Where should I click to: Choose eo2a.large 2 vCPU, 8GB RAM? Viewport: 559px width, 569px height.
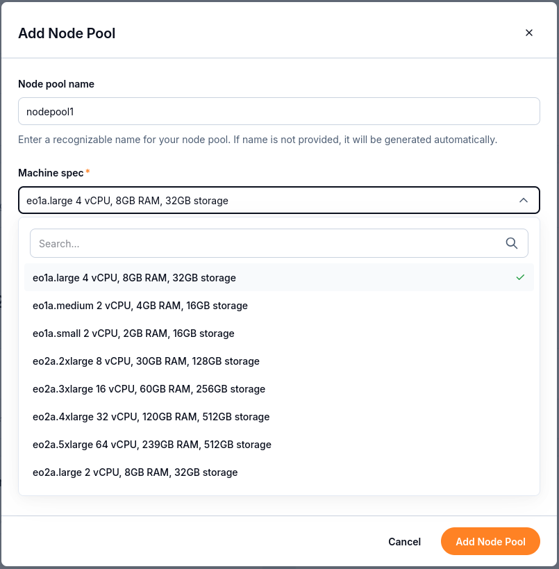tap(279, 472)
